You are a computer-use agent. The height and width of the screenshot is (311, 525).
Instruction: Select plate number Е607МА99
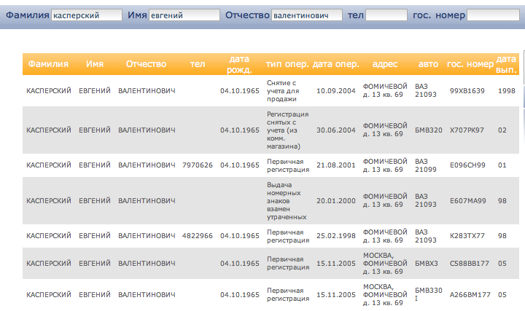(467, 200)
